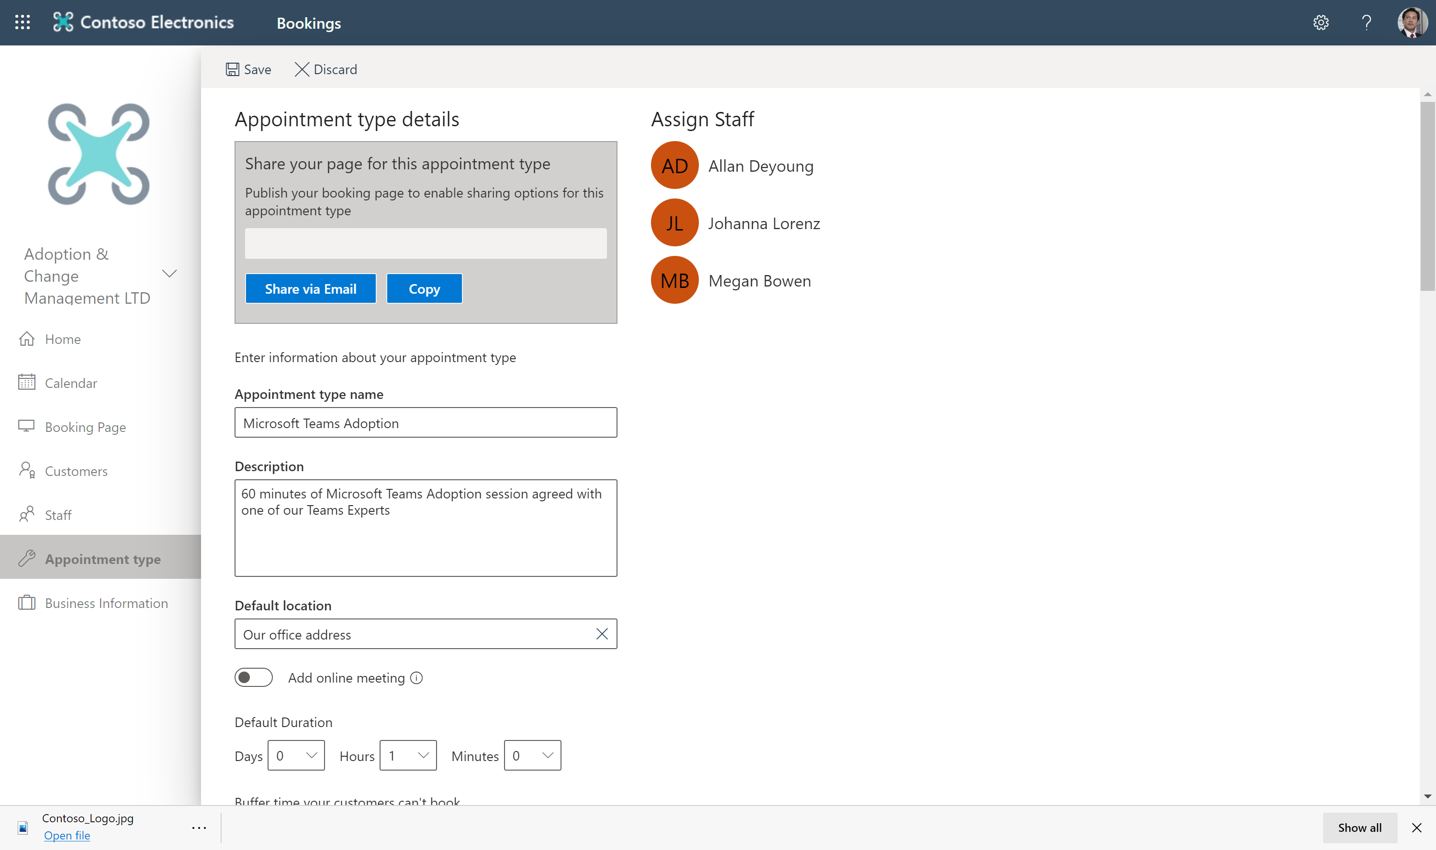Toggle Add online meeting switch
1436x850 pixels.
(x=253, y=678)
